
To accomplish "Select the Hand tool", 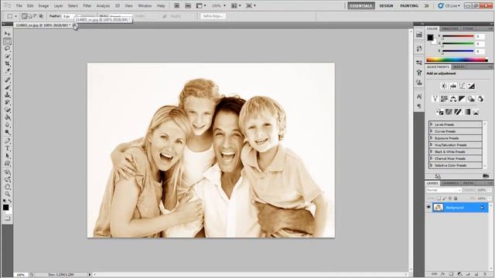I will pos(7,186).
